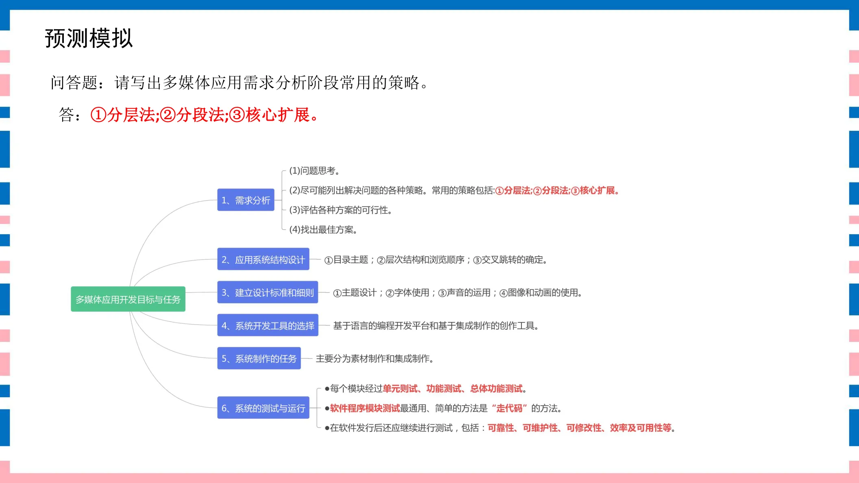The image size is (859, 483).
Task: Click the text 主要分为素材制作和集成制作
Action: (375, 359)
